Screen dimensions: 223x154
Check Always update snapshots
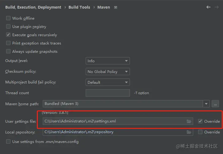8,51
